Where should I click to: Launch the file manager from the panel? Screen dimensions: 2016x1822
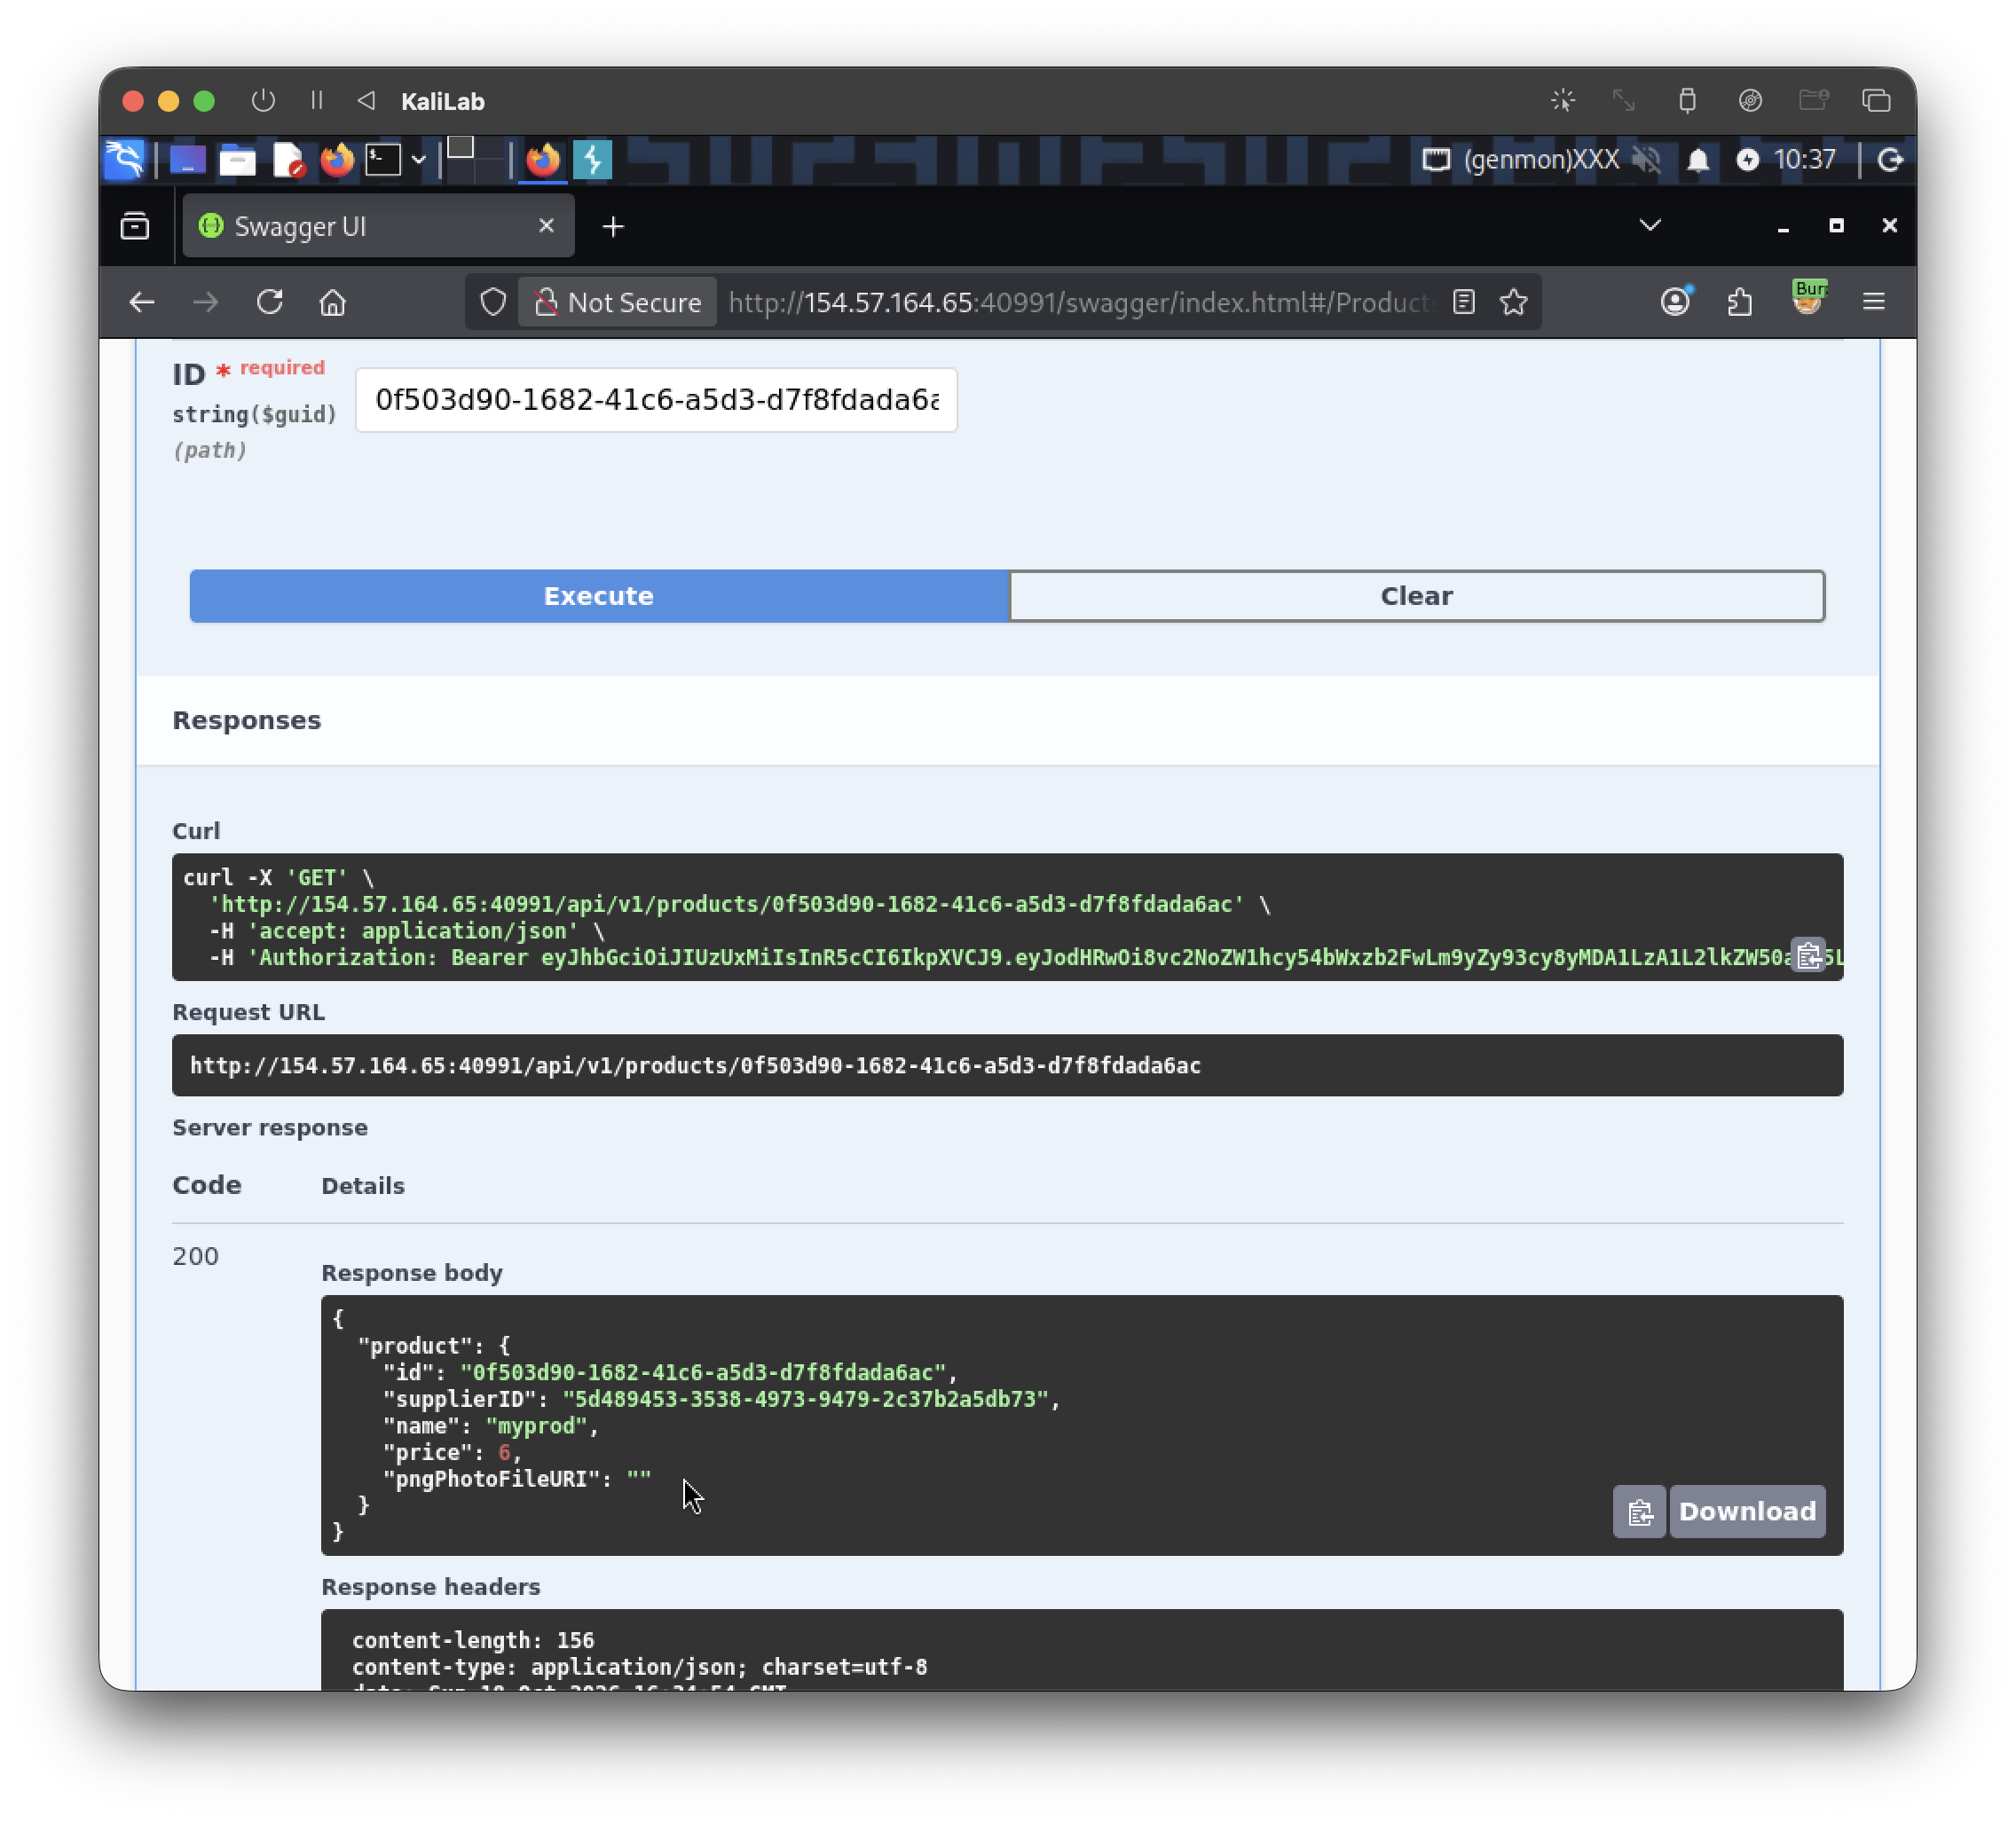pyautogui.click(x=237, y=160)
